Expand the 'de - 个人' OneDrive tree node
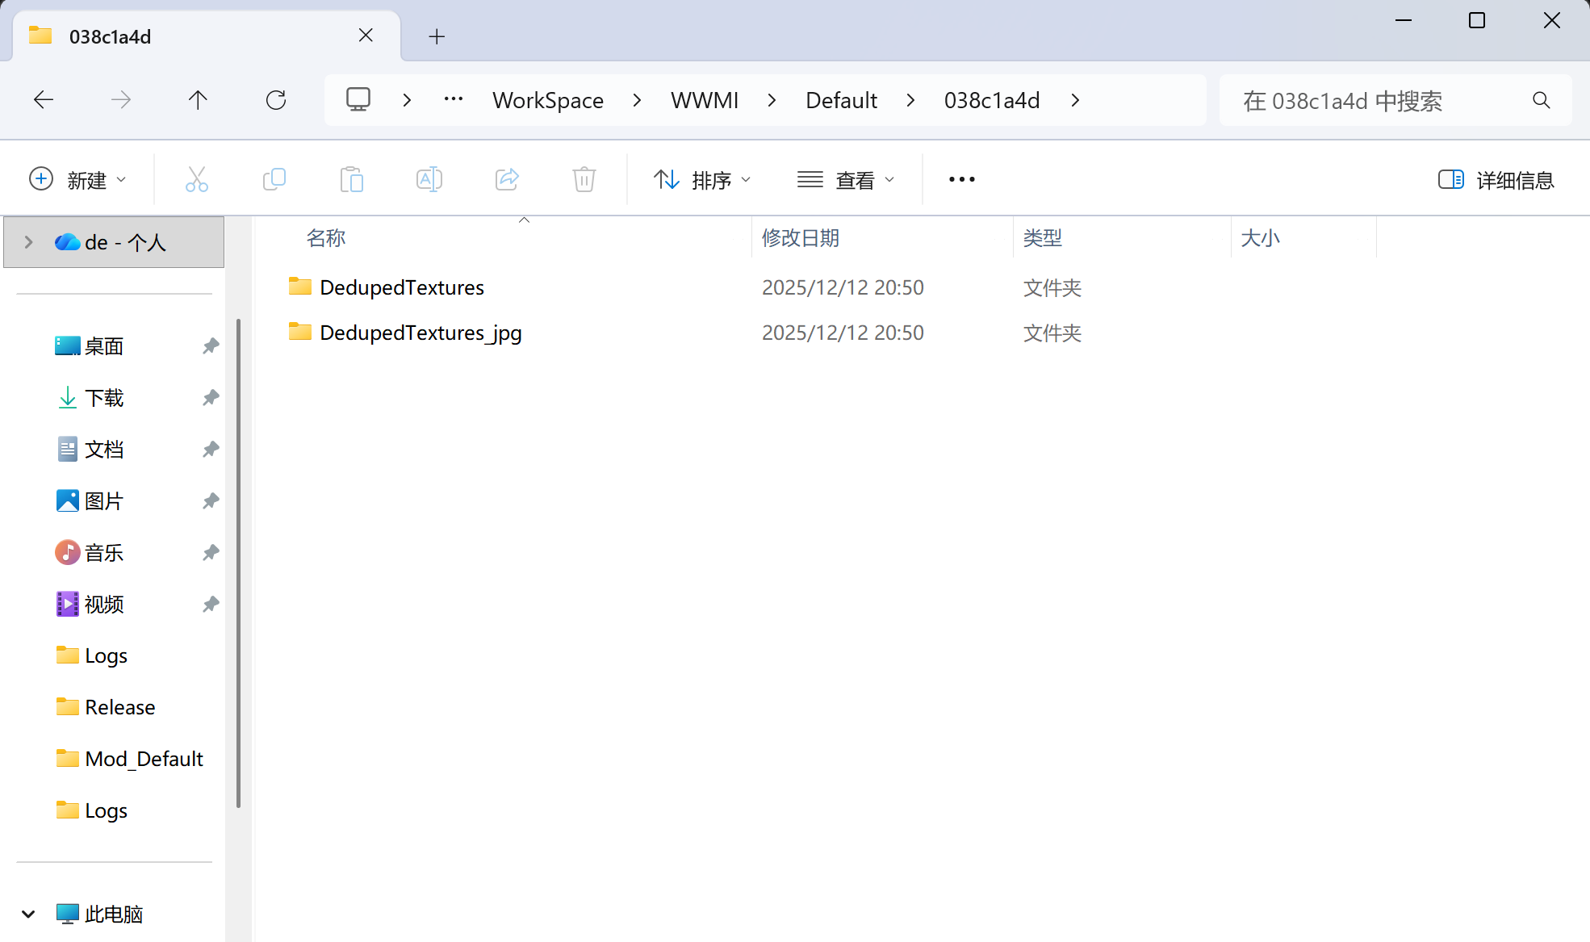 coord(28,242)
